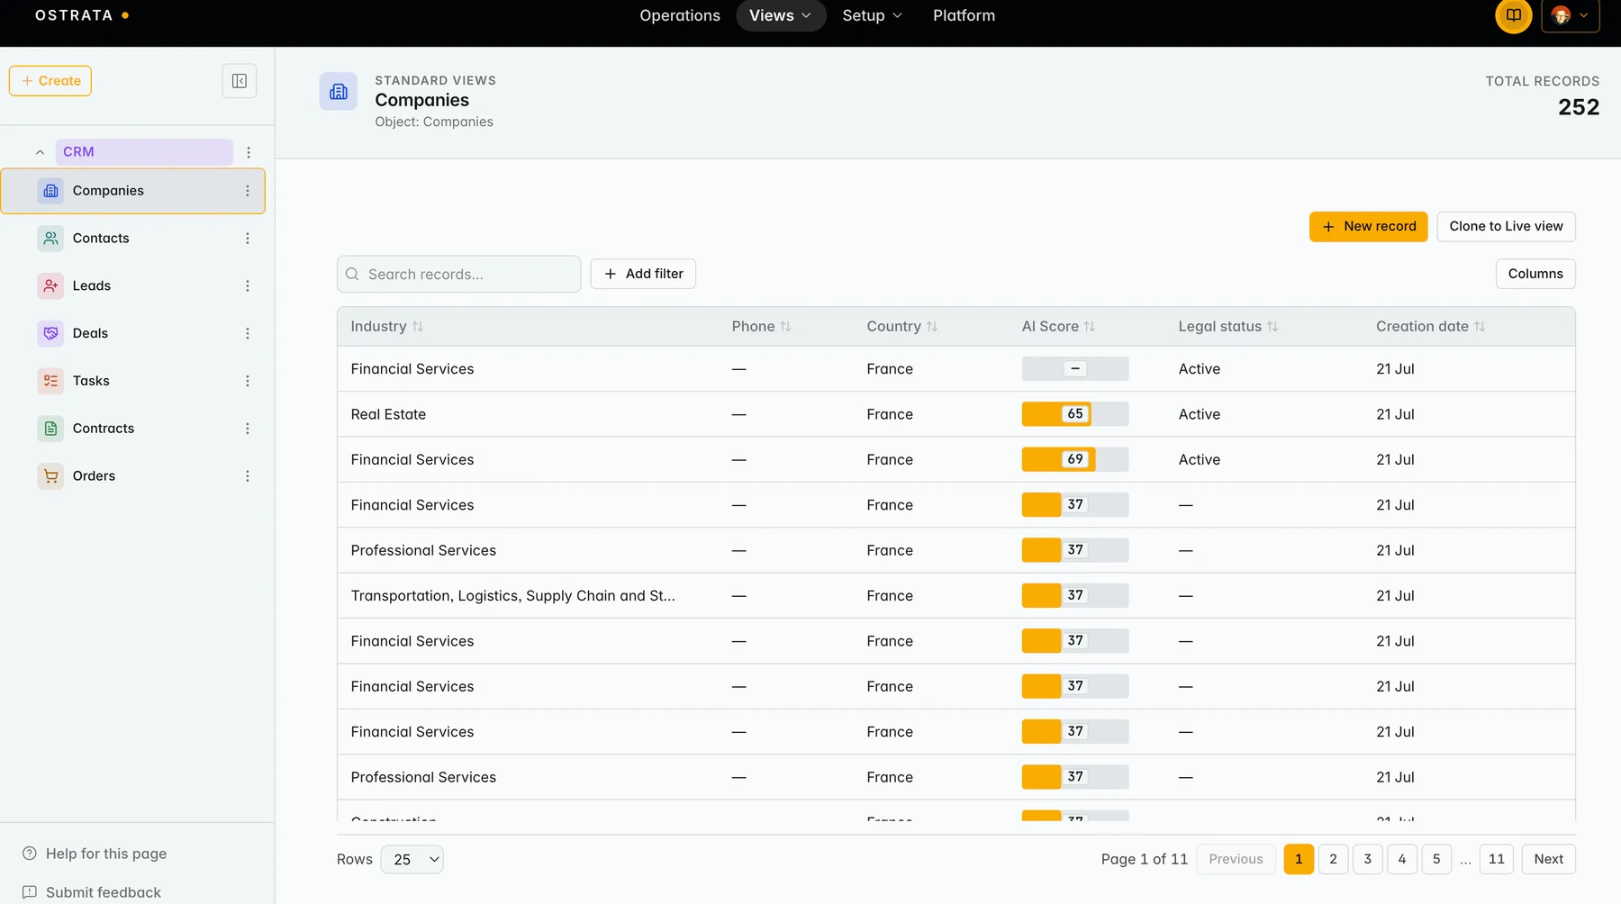Open the Views dropdown menu

(781, 15)
